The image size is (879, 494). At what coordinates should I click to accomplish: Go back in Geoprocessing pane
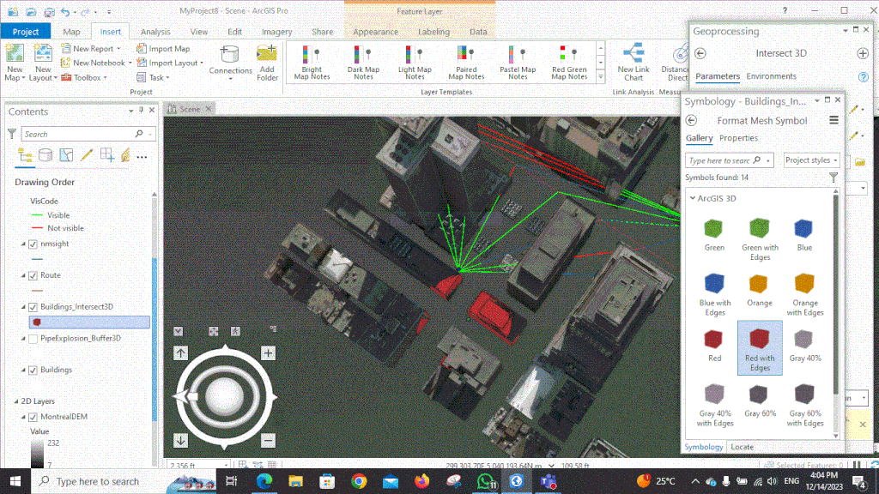700,53
